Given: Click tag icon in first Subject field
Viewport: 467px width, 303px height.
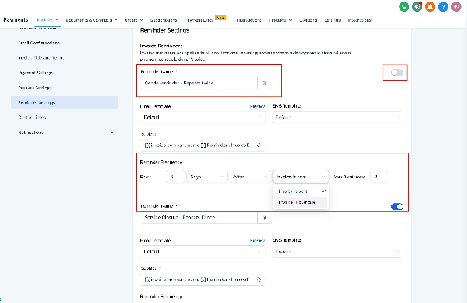Looking at the screenshot, I should coord(259,145).
